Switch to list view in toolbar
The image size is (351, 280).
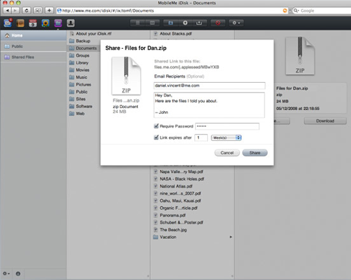point(137,23)
